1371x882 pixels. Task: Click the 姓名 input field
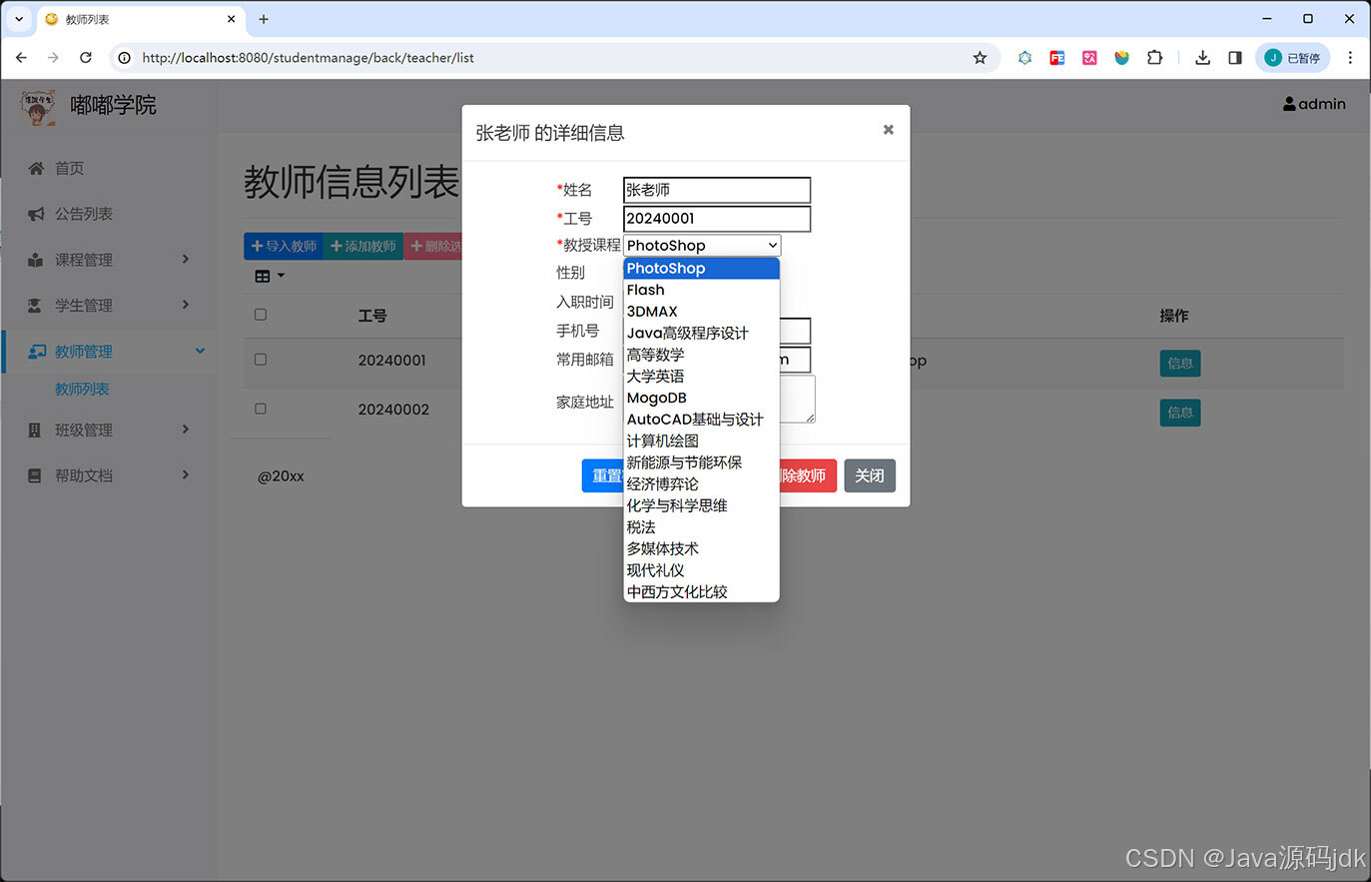(717, 190)
